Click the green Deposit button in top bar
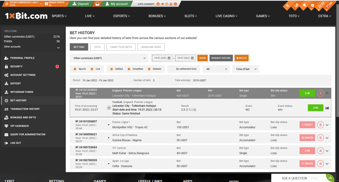339x182 pixels. point(81,4)
